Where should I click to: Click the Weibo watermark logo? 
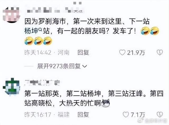140,120
